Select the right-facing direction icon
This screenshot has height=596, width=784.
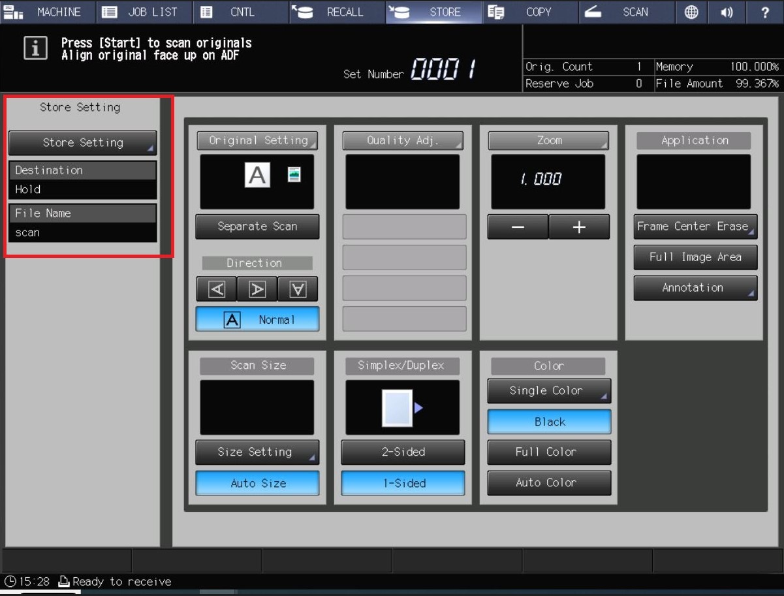pyautogui.click(x=257, y=289)
